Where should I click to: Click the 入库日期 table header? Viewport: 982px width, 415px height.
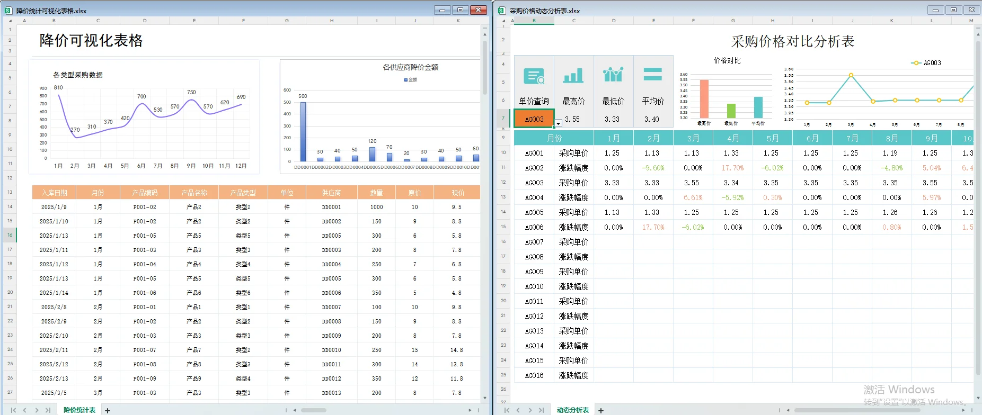[54, 193]
